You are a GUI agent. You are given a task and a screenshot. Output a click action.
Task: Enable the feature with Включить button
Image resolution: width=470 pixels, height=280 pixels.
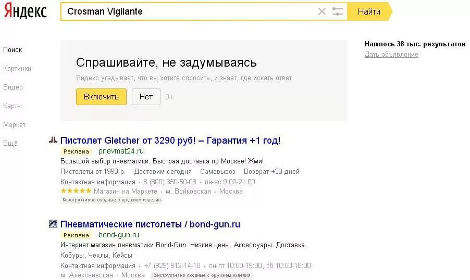coord(101,97)
